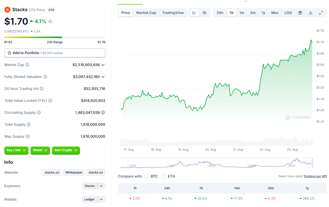Select 7d time range
This screenshot has width=329, height=207.
click(x=231, y=13)
